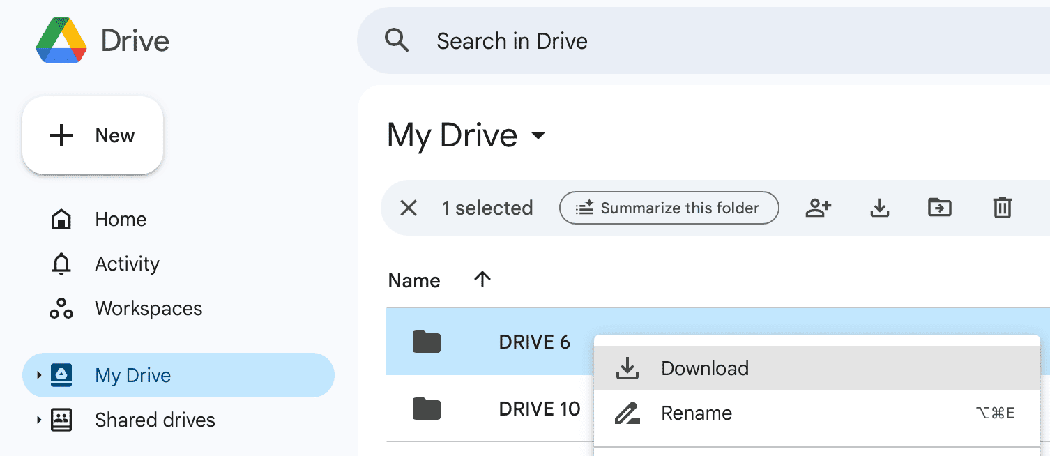Click the New button

click(x=93, y=135)
